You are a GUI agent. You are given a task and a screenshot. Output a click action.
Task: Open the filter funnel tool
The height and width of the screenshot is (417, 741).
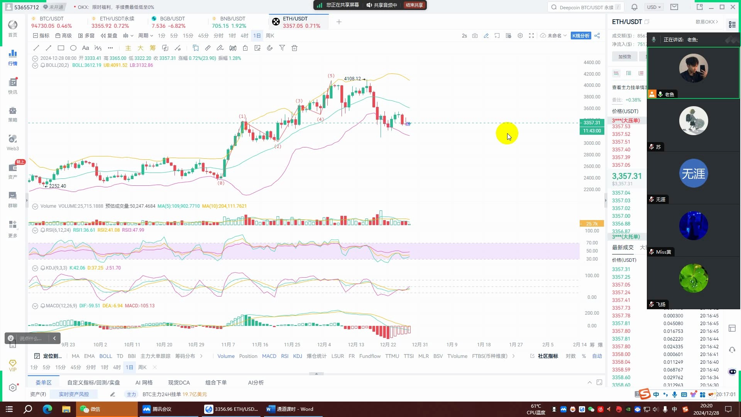[282, 48]
